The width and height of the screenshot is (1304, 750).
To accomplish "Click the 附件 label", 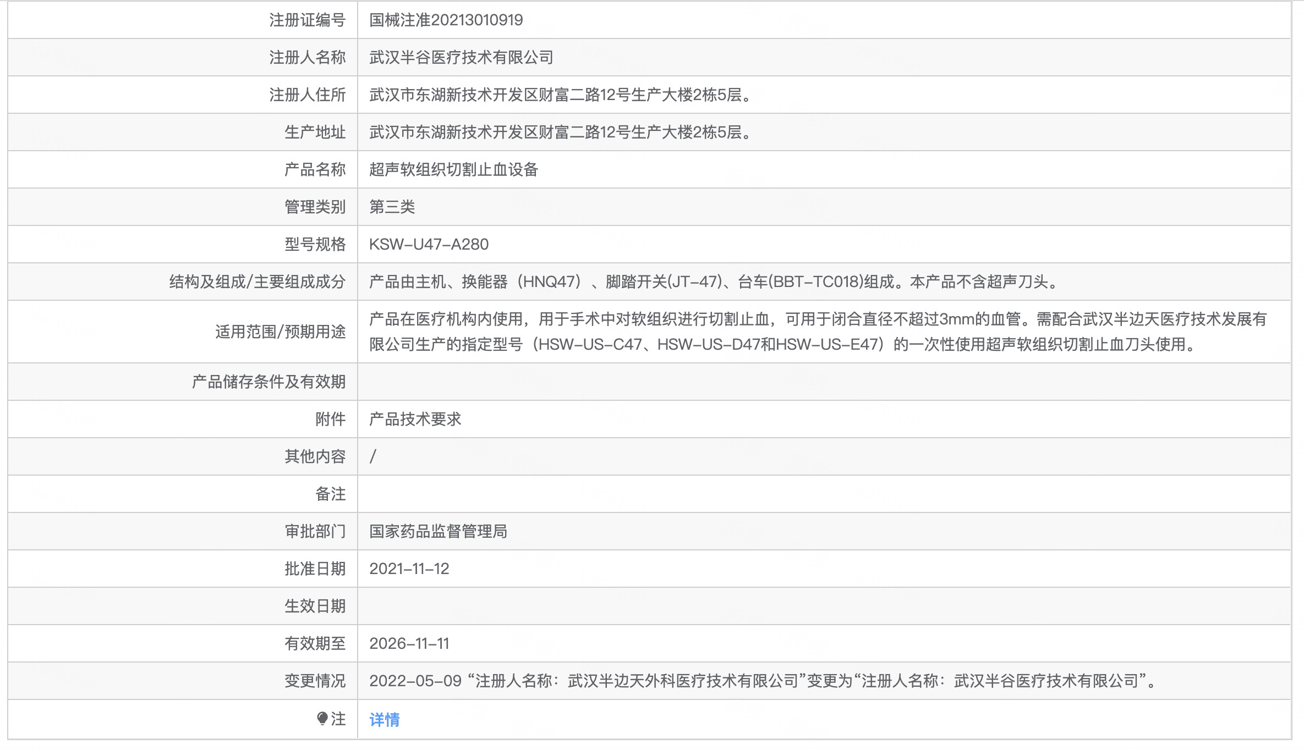I will click(330, 419).
